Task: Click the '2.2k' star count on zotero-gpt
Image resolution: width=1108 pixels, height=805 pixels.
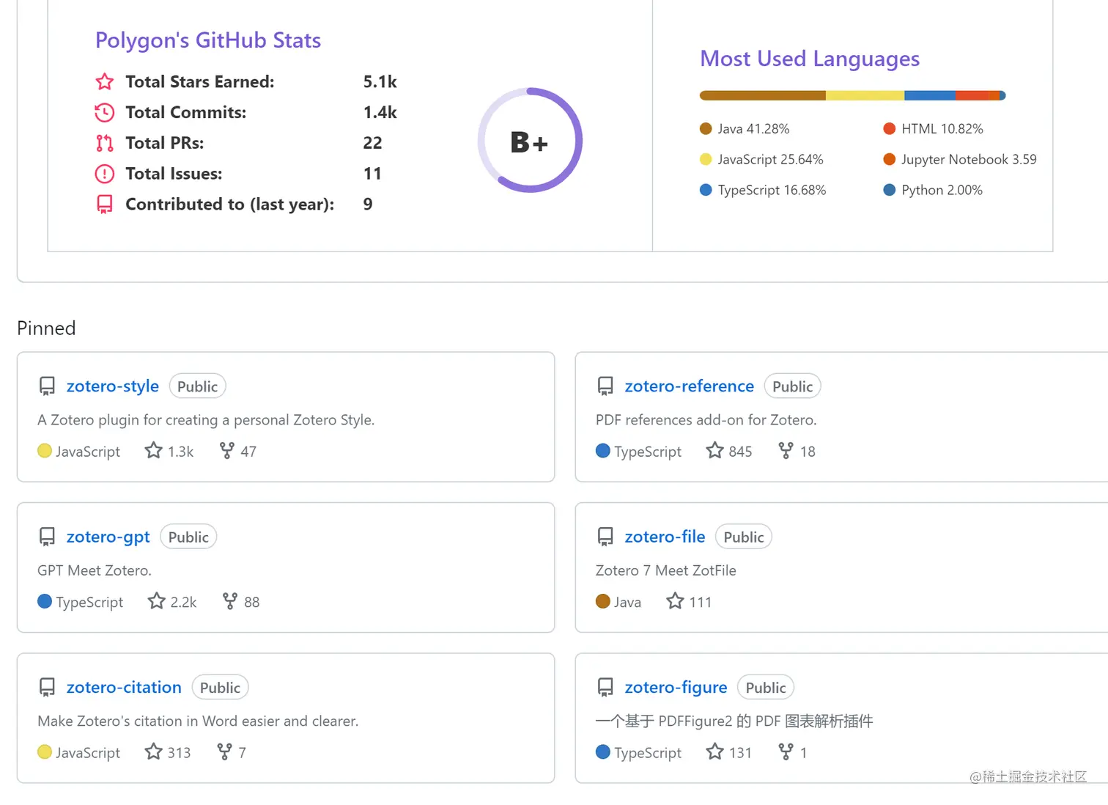Action: tap(183, 602)
